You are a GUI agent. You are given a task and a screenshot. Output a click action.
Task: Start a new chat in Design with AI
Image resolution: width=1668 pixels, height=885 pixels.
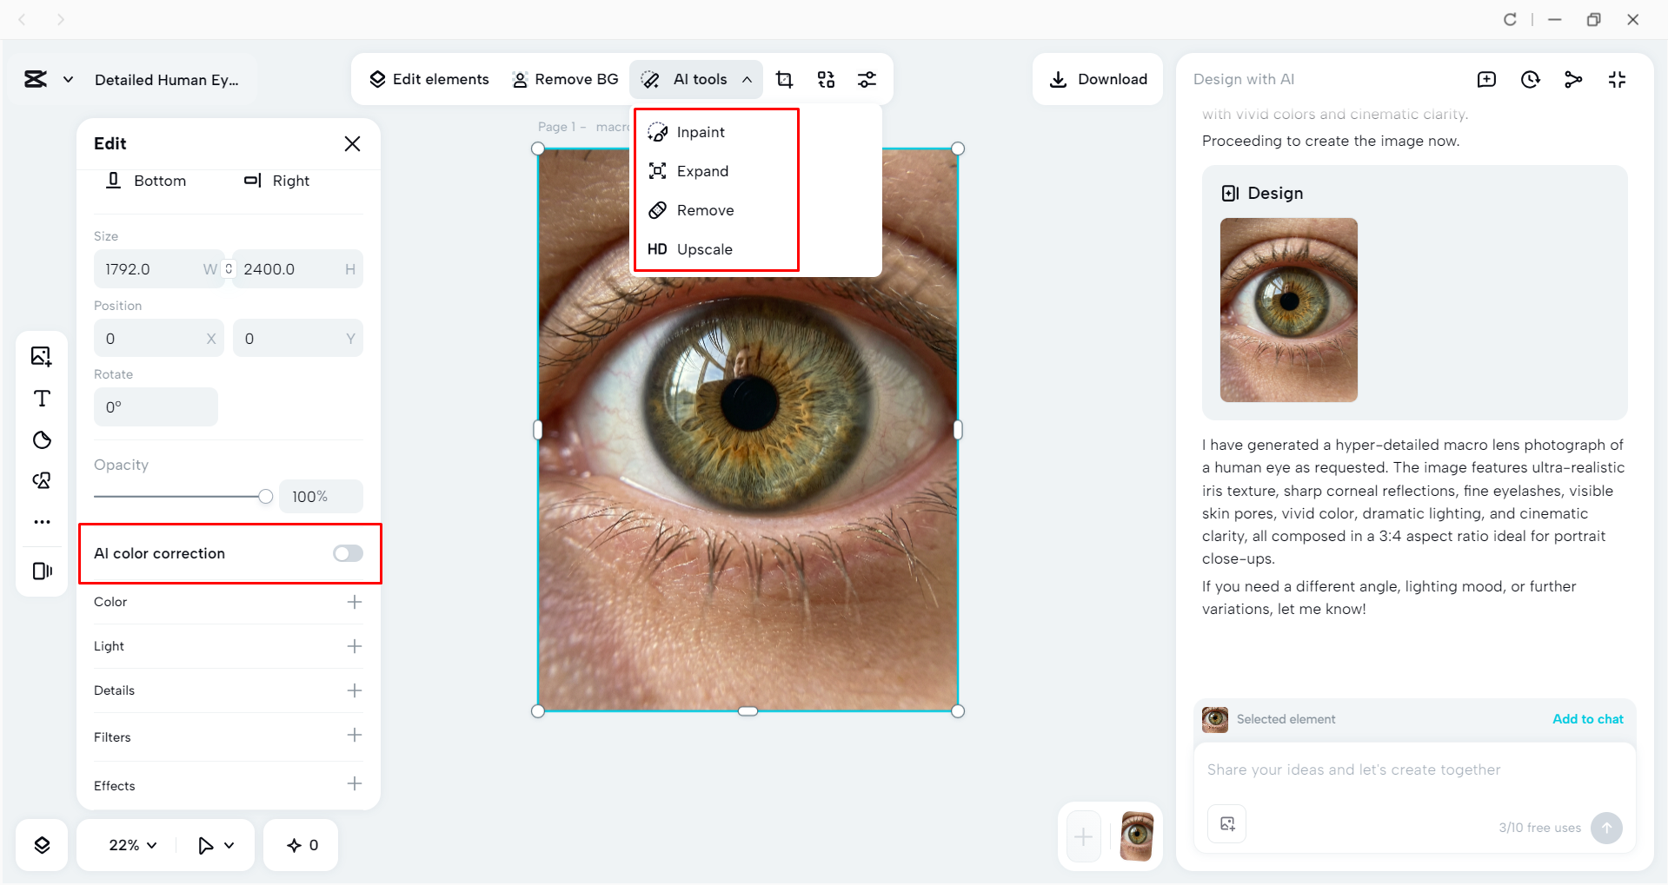point(1486,79)
